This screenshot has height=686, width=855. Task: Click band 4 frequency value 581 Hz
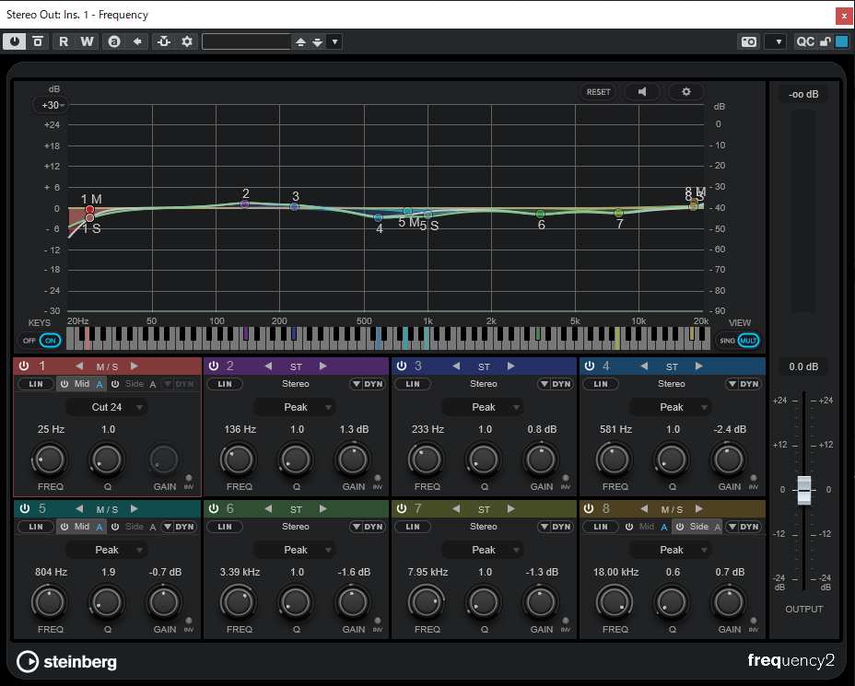pyautogui.click(x=615, y=429)
